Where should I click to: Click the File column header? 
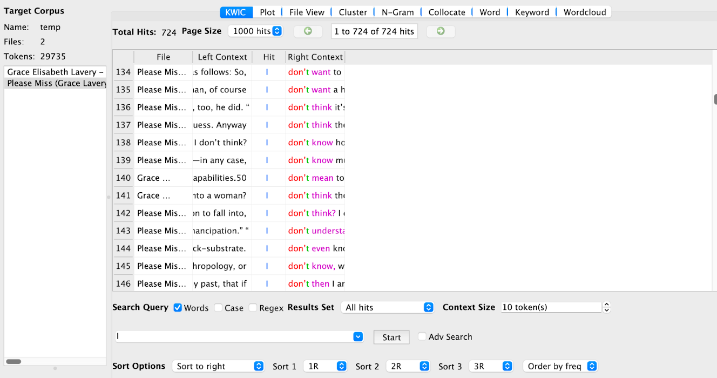[x=163, y=57]
